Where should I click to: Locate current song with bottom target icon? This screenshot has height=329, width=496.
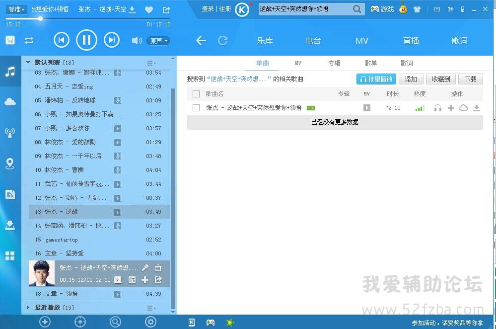[x=80, y=322]
